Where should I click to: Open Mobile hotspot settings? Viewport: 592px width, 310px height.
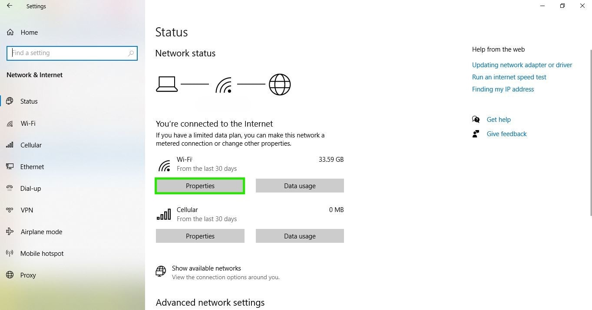tap(42, 253)
